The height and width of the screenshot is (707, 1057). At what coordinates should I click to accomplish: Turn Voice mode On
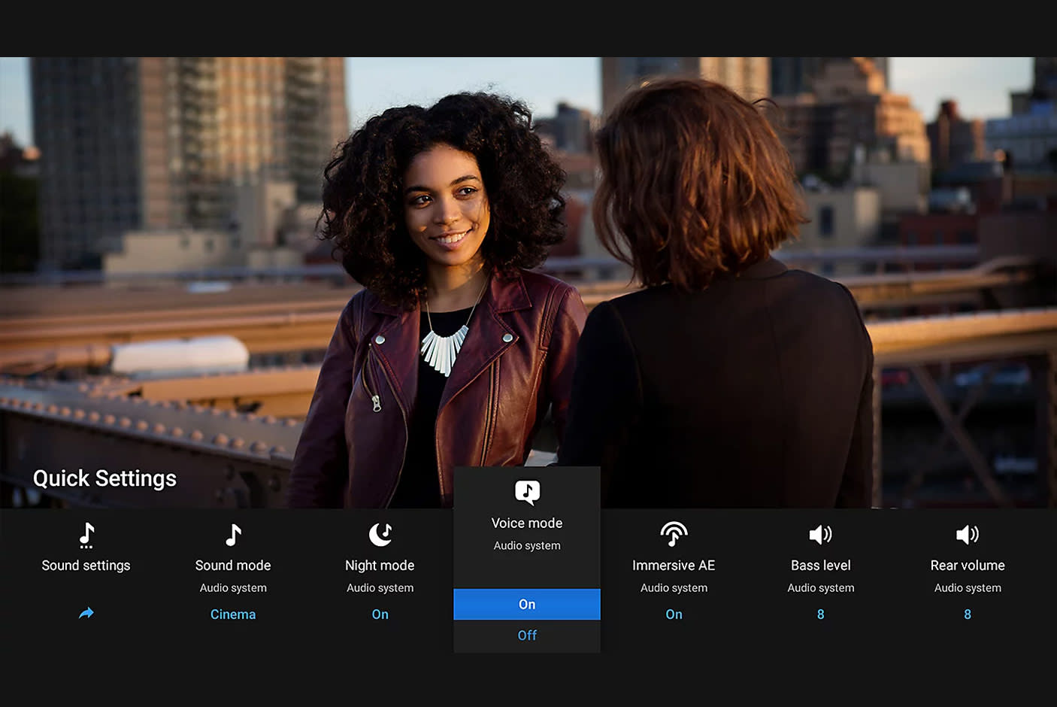[527, 605]
